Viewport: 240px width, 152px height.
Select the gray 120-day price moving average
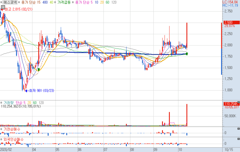[114, 2]
